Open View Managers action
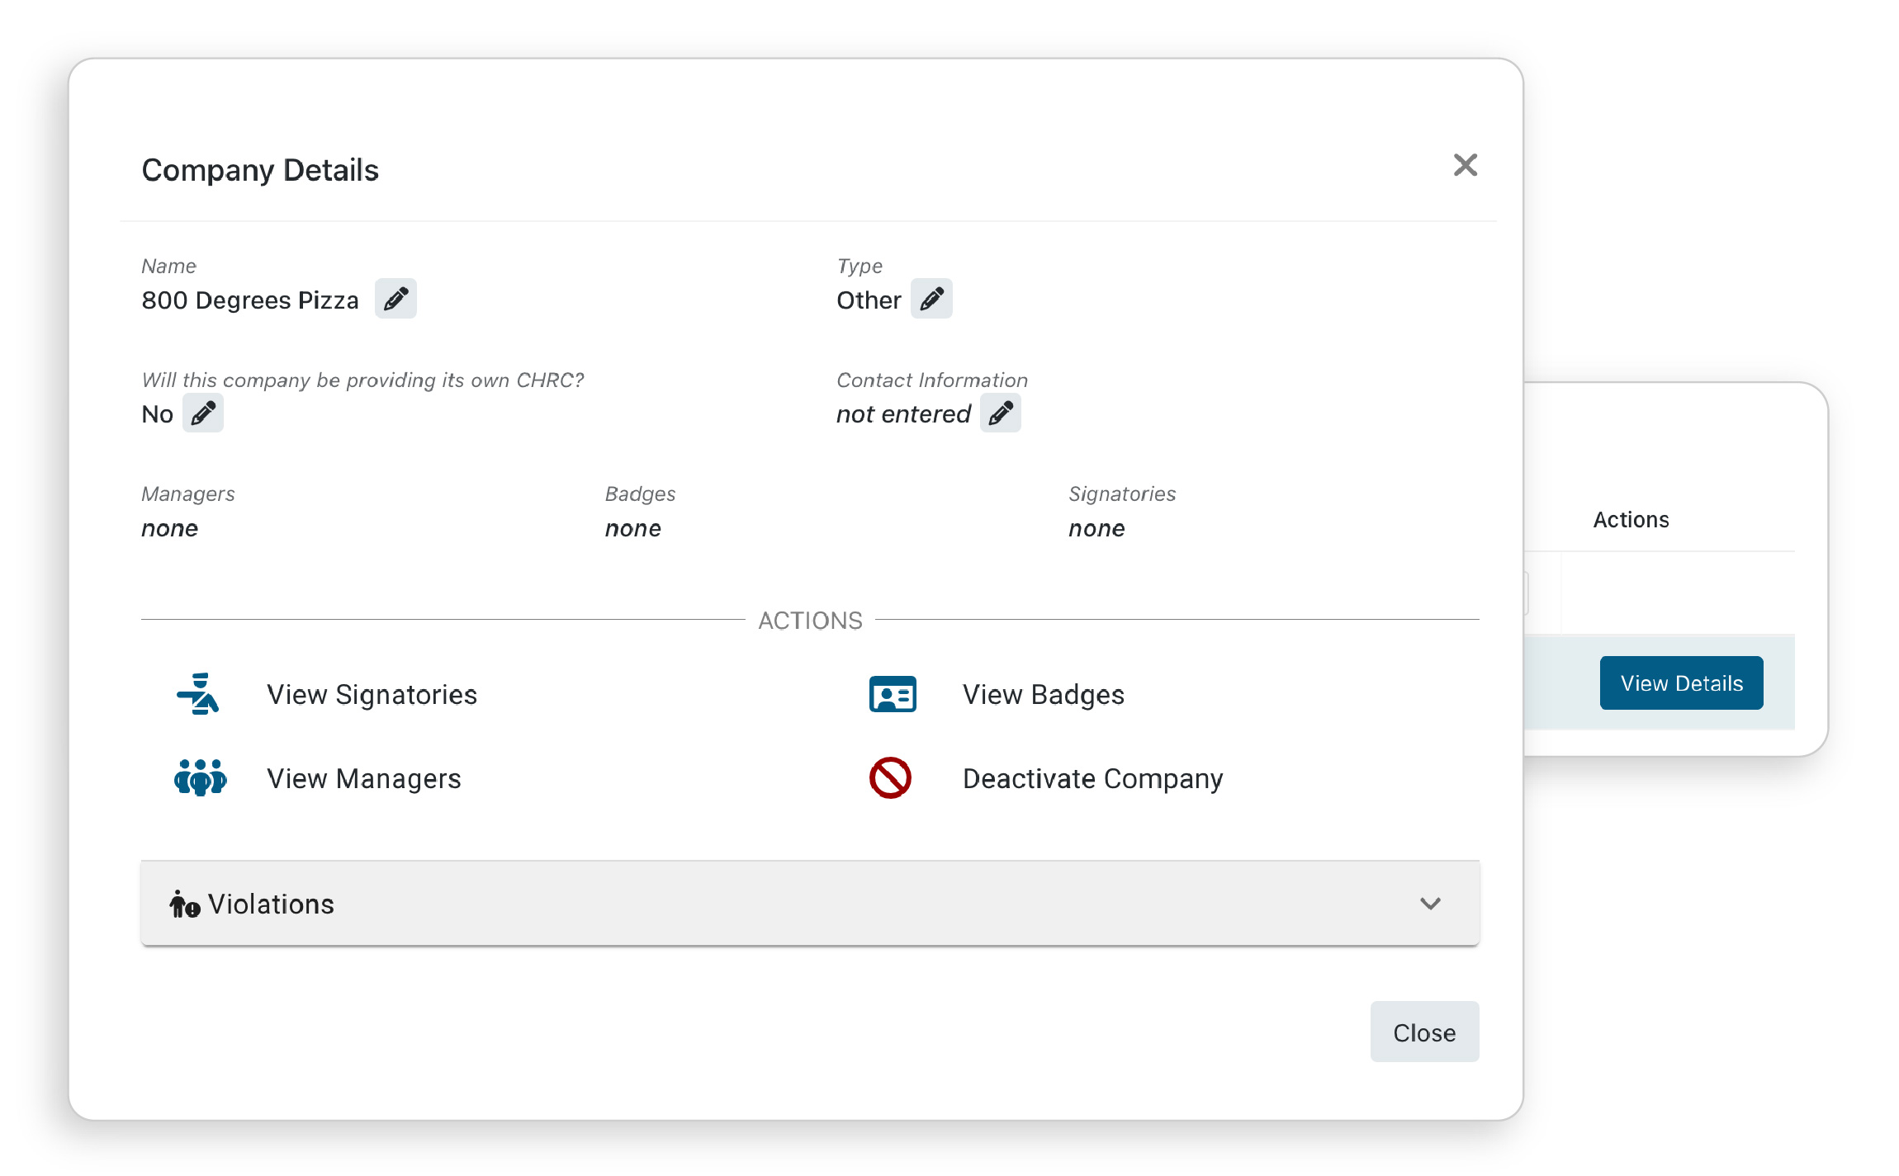 click(363, 779)
